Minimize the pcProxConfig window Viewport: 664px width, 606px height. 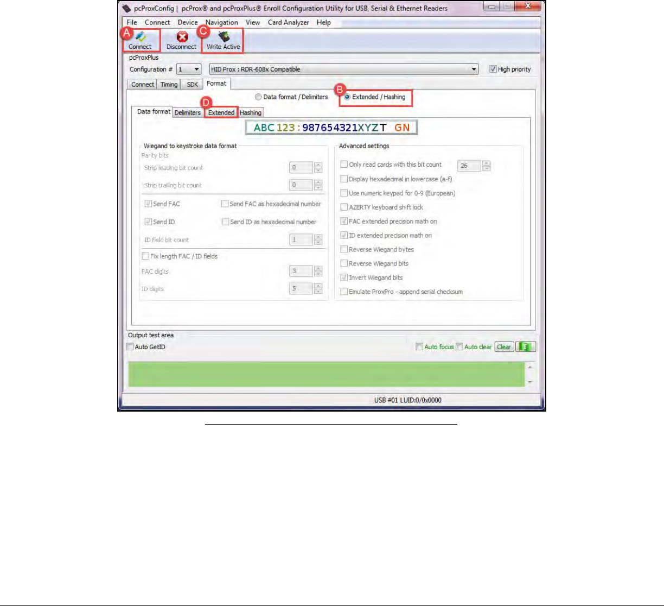[493, 7]
